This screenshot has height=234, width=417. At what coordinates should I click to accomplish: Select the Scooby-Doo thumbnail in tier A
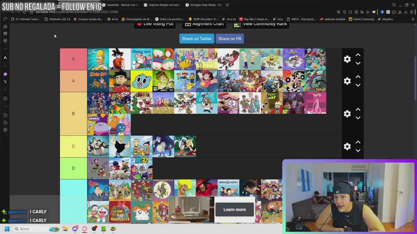pyautogui.click(x=98, y=81)
